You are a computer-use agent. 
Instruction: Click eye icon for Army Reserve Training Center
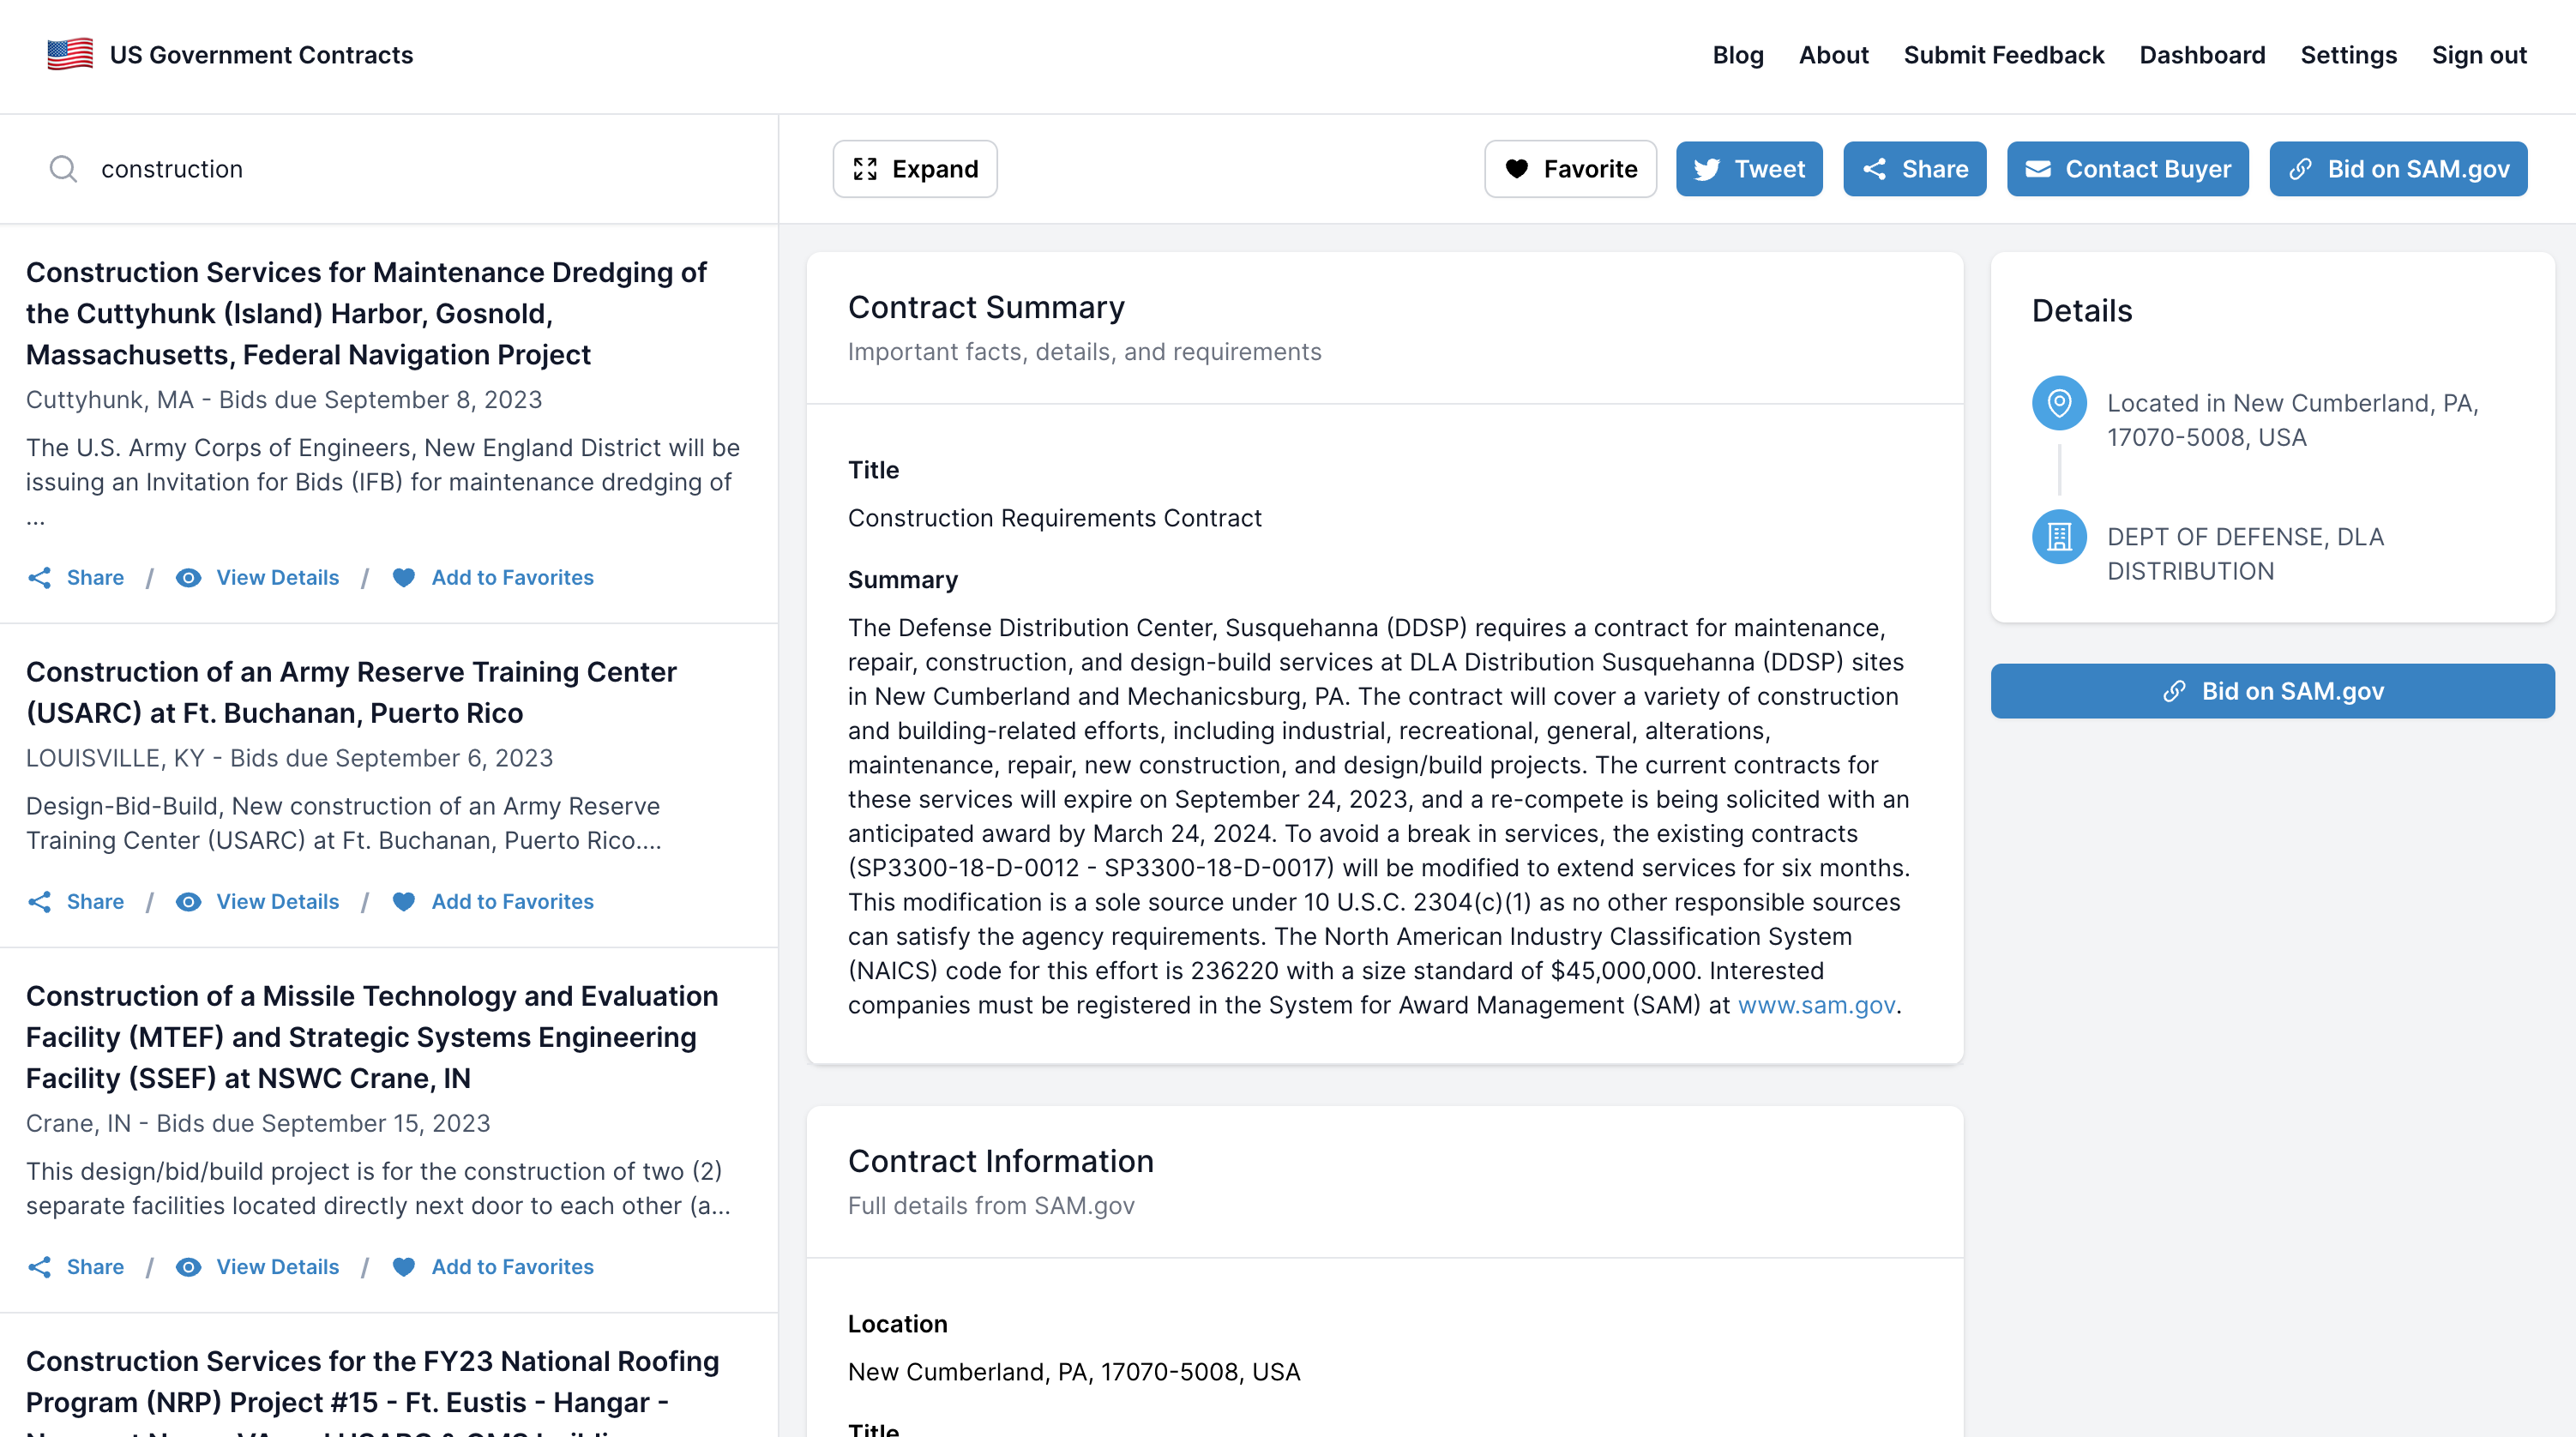pyautogui.click(x=188, y=901)
